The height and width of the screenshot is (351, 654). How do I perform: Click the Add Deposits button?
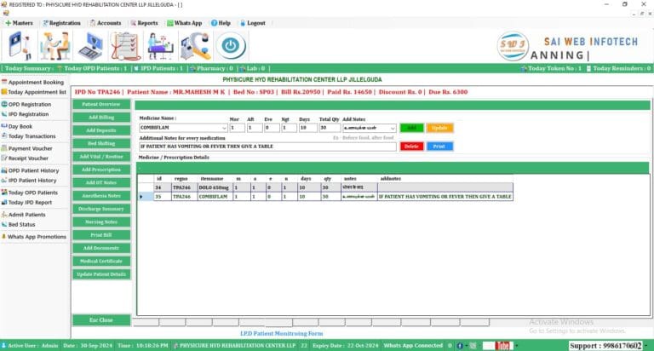click(101, 130)
